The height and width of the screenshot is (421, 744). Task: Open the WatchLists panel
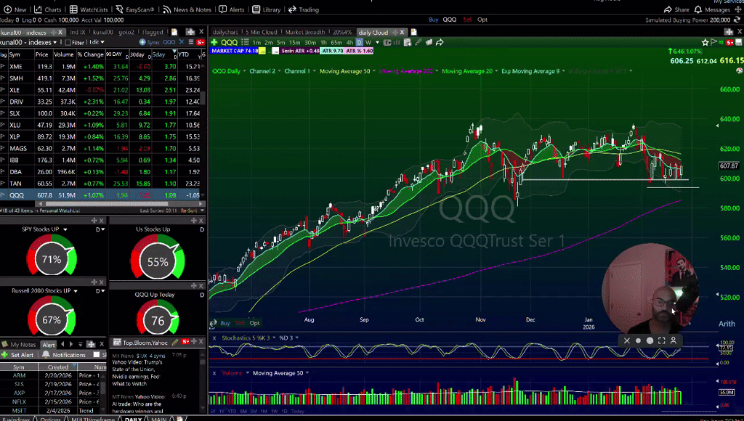(93, 9)
